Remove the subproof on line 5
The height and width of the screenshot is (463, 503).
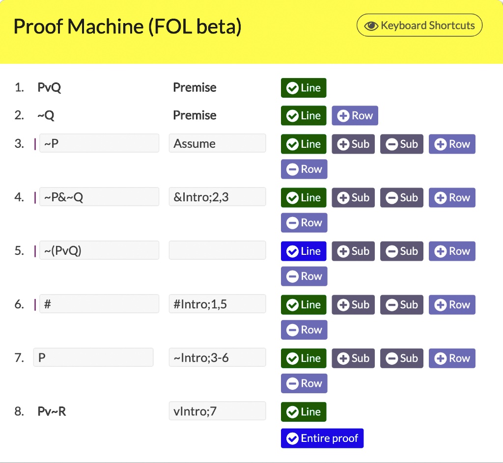tap(401, 251)
